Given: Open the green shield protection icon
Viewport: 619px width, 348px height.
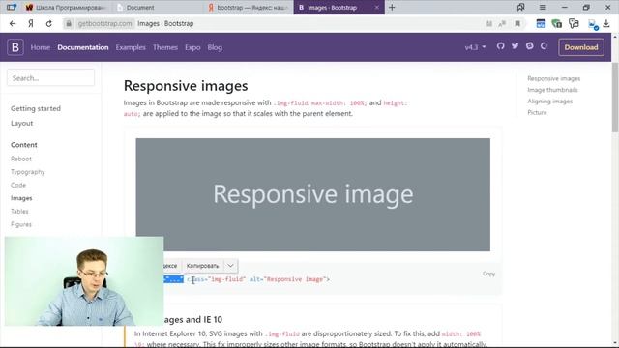Looking at the screenshot, I should (557, 23).
